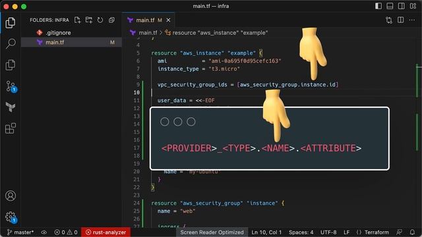The height and width of the screenshot is (237, 422).
Task: Open errors and warnings count indicator
Action: tap(66, 232)
